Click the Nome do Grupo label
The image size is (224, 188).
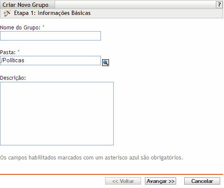[20, 28]
